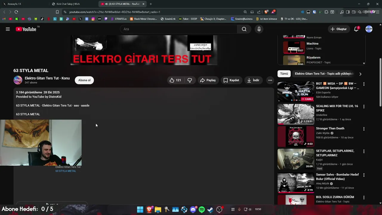Open Steam from taskbar

(210, 210)
